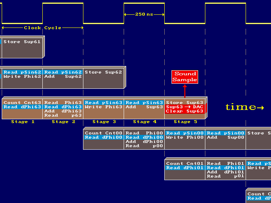271x203 pixels.
Task: Click the Read p63 line
Action: [63, 115]
